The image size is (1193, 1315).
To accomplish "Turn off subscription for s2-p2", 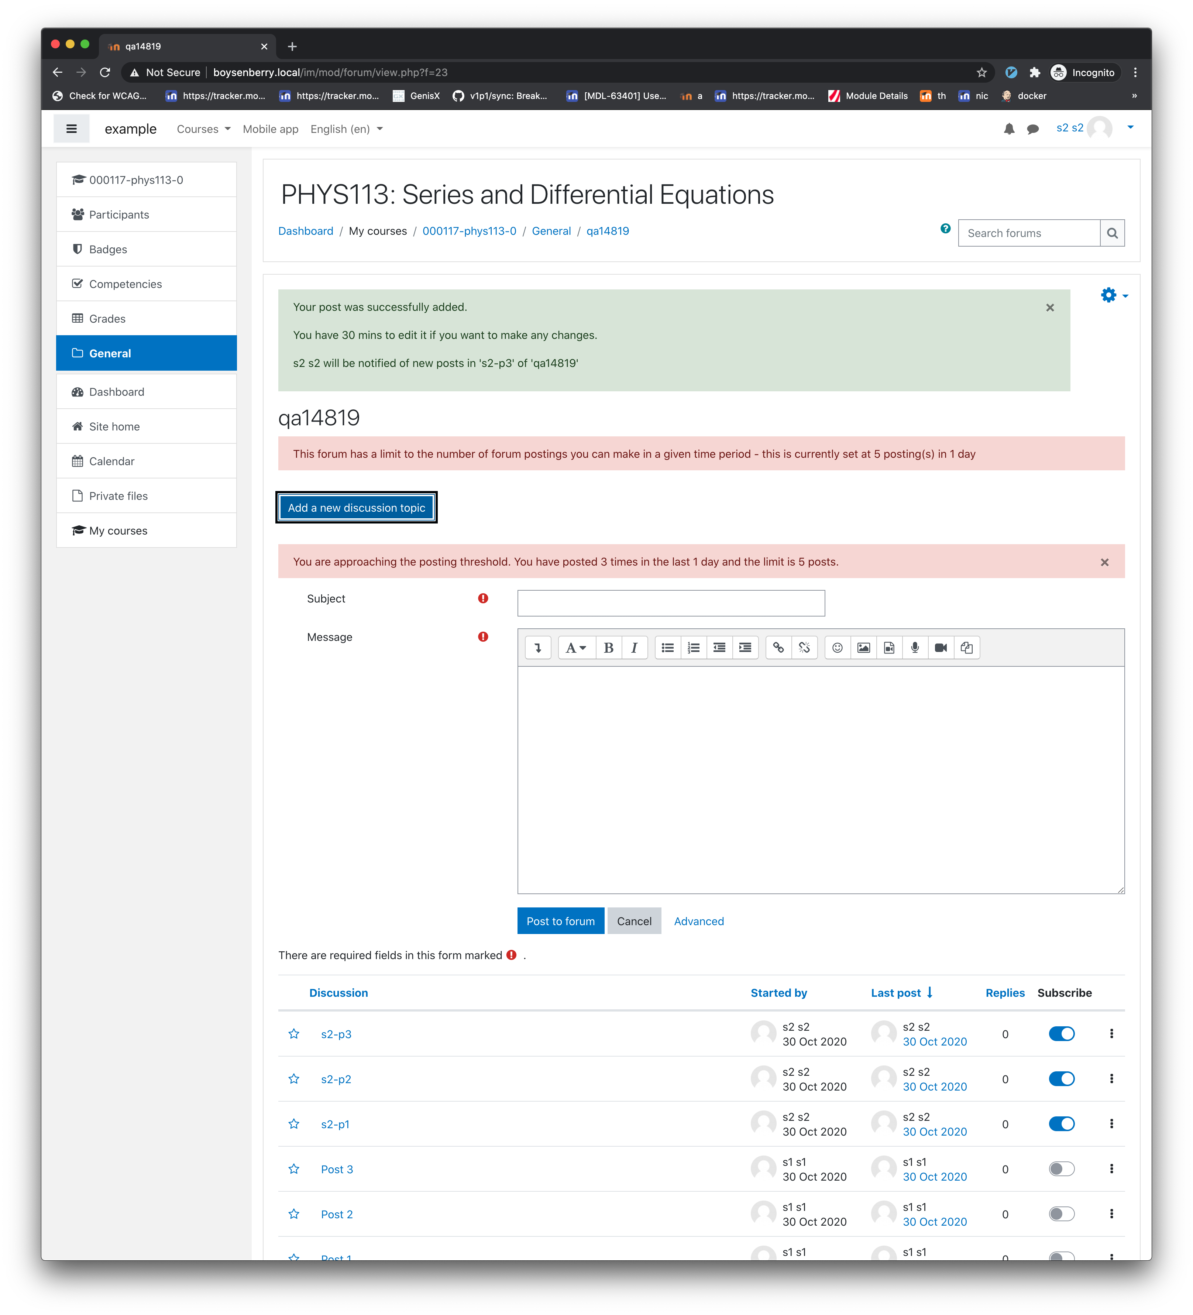I will pyautogui.click(x=1061, y=1079).
